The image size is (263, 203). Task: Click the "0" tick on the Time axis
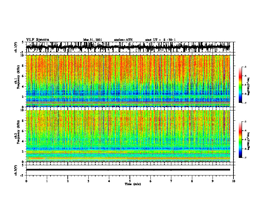(x=26, y=181)
